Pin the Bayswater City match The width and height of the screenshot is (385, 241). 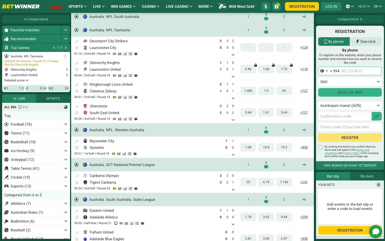pos(77,141)
